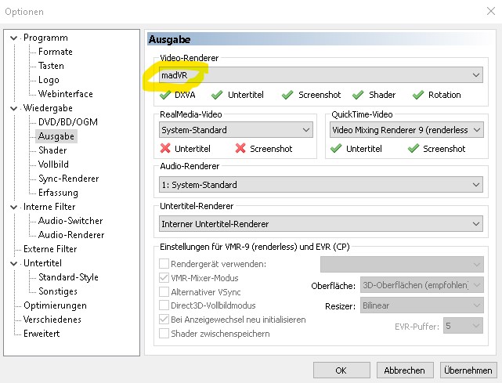Click the red X Untertitel icon under RealMedia-Video
The height and width of the screenshot is (383, 502).
[165, 148]
